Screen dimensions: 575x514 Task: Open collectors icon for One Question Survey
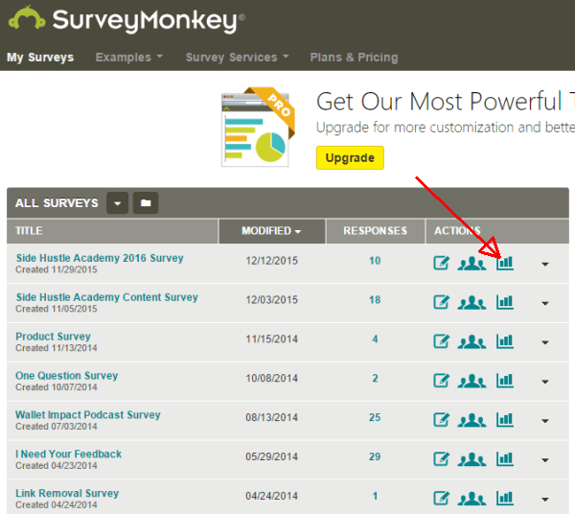click(471, 382)
